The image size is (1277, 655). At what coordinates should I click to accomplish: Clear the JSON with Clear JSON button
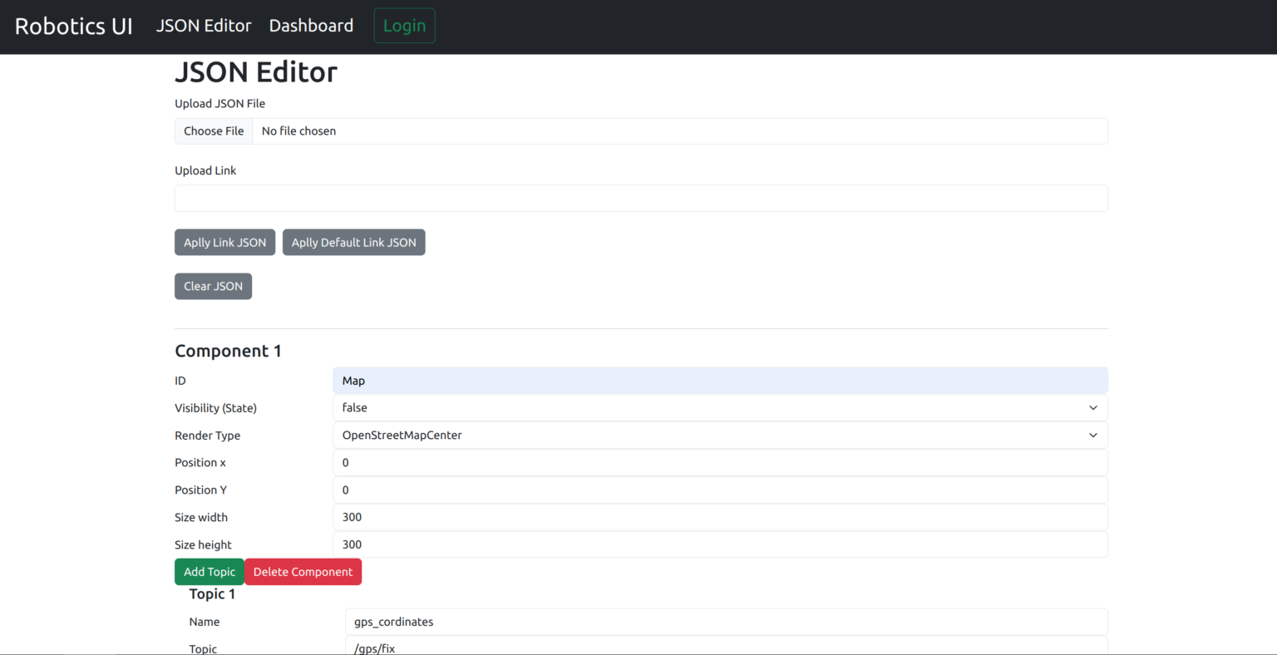pos(213,285)
